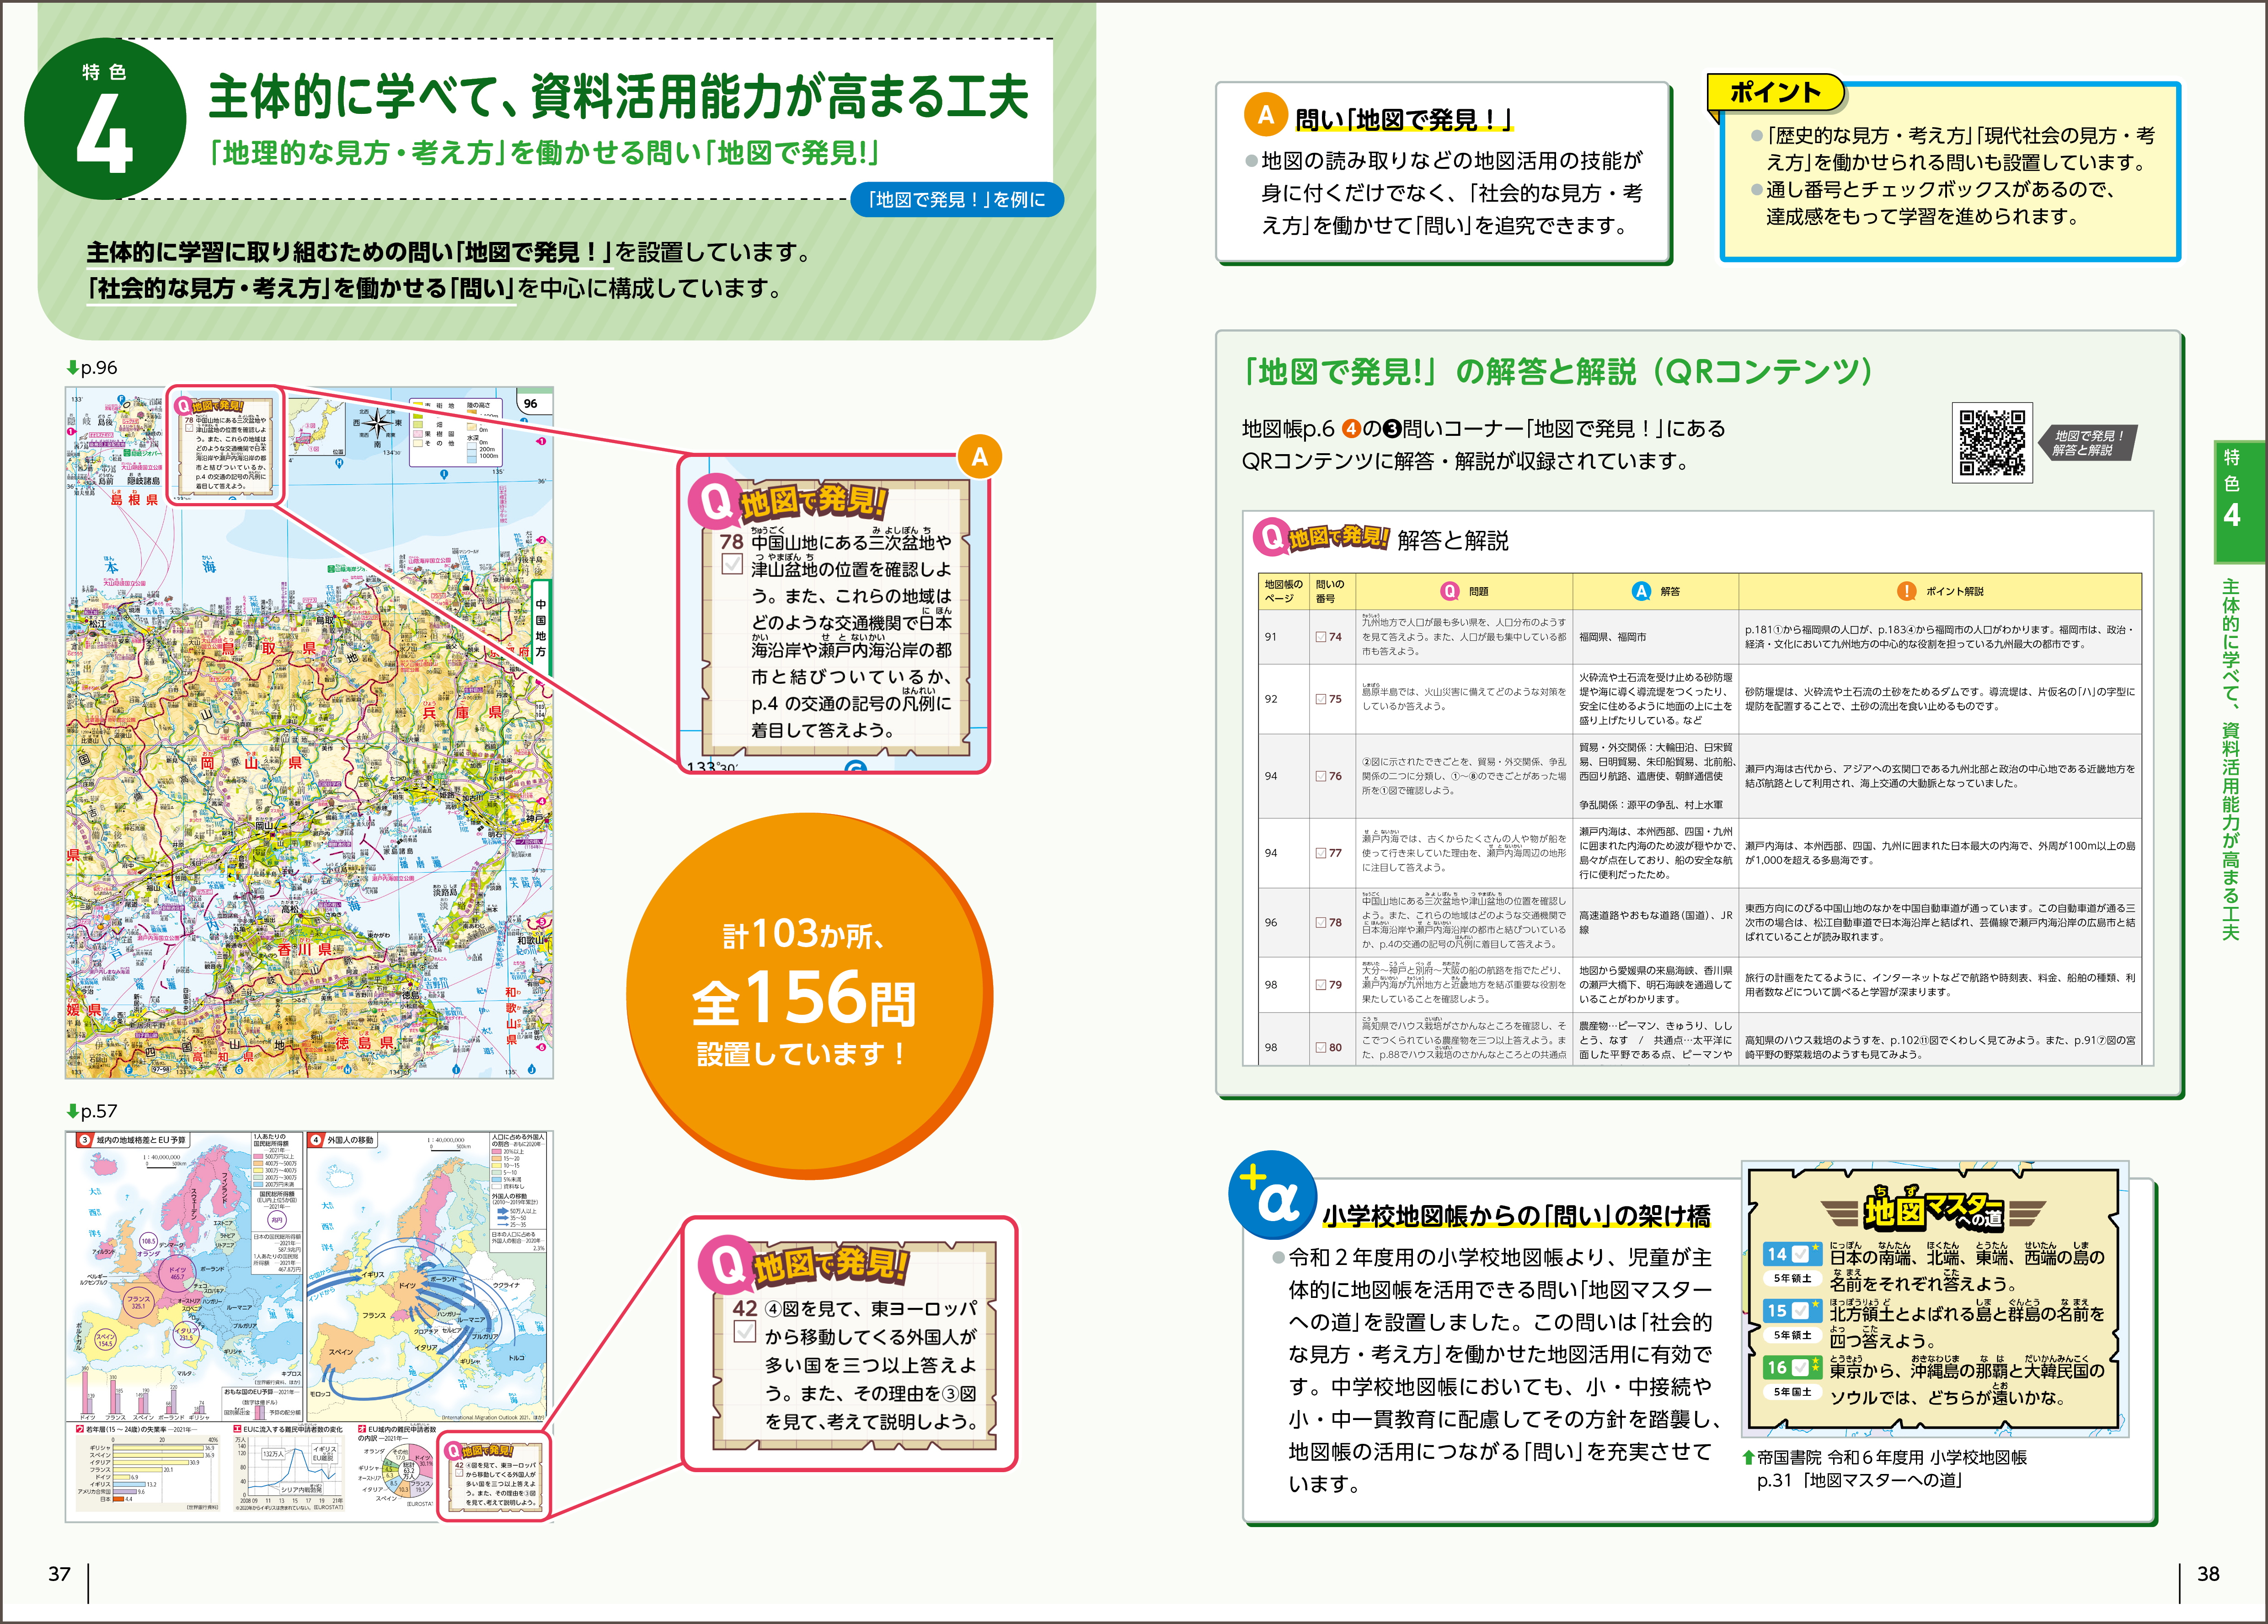2268x1624 pixels.
Task: Tick the checkbox under number 78 in zoom box
Action: 732,565
